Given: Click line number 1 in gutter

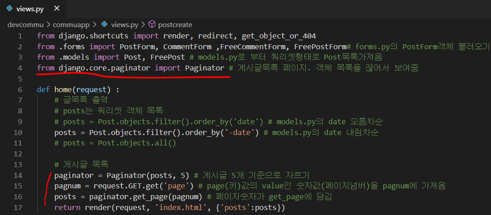Looking at the screenshot, I should [20, 36].
